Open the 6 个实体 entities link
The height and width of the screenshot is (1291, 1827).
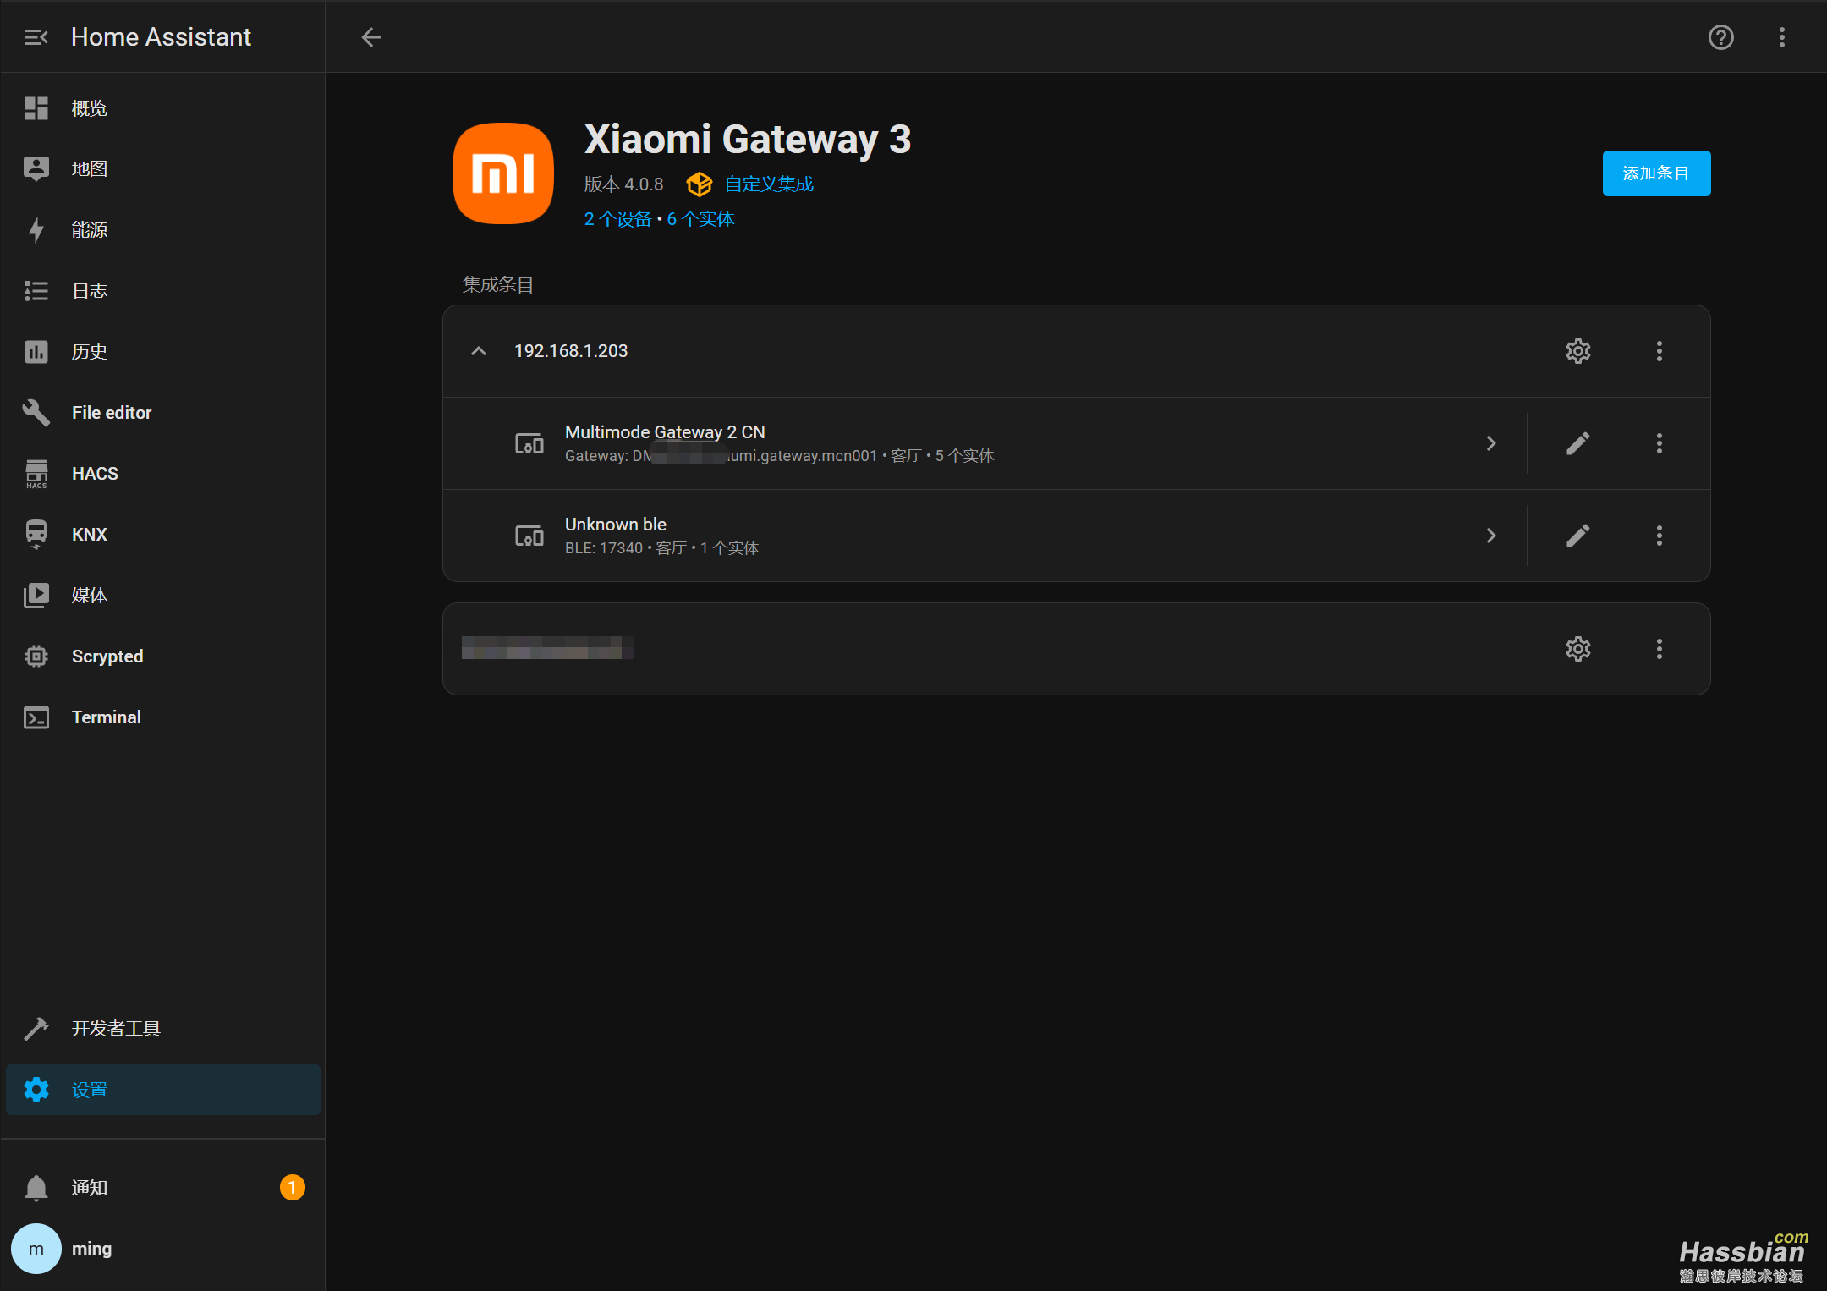point(700,219)
